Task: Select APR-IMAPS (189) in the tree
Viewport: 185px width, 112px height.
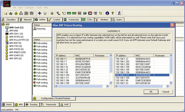Action: pyautogui.click(x=17, y=52)
